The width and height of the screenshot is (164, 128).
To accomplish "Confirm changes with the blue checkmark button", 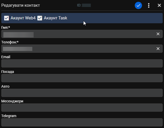I will [x=138, y=5].
